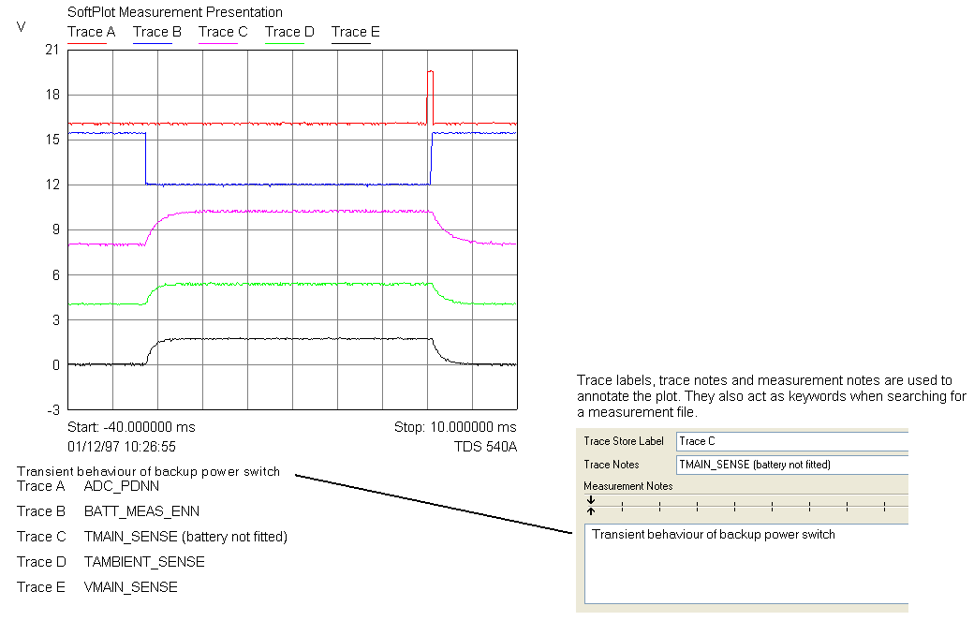Click the blue underline swatch below Trace B
Image resolution: width=974 pixels, height=621 pixels.
click(x=155, y=41)
